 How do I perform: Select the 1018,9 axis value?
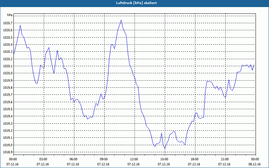[x=8, y=152]
